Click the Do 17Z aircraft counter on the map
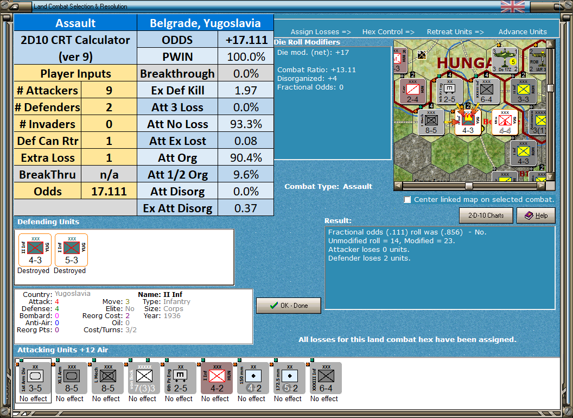Screen dimensions: 573x418 tap(505, 60)
